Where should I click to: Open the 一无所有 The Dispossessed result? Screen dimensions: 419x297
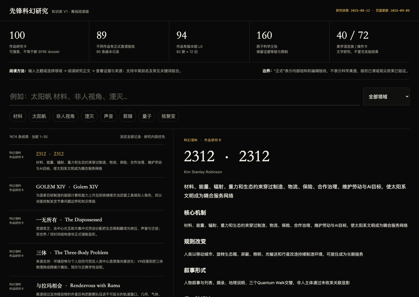pos(87,227)
